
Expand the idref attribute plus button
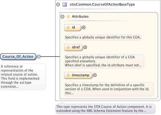85,47
